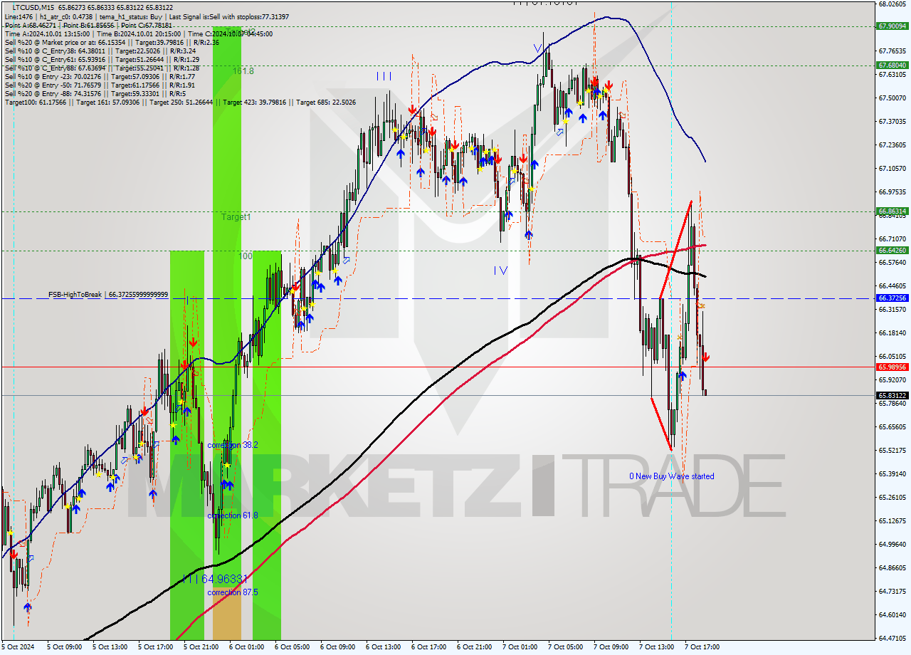The width and height of the screenshot is (911, 655).
Task: Click the green 67.90094 price tag
Action: tap(892, 26)
